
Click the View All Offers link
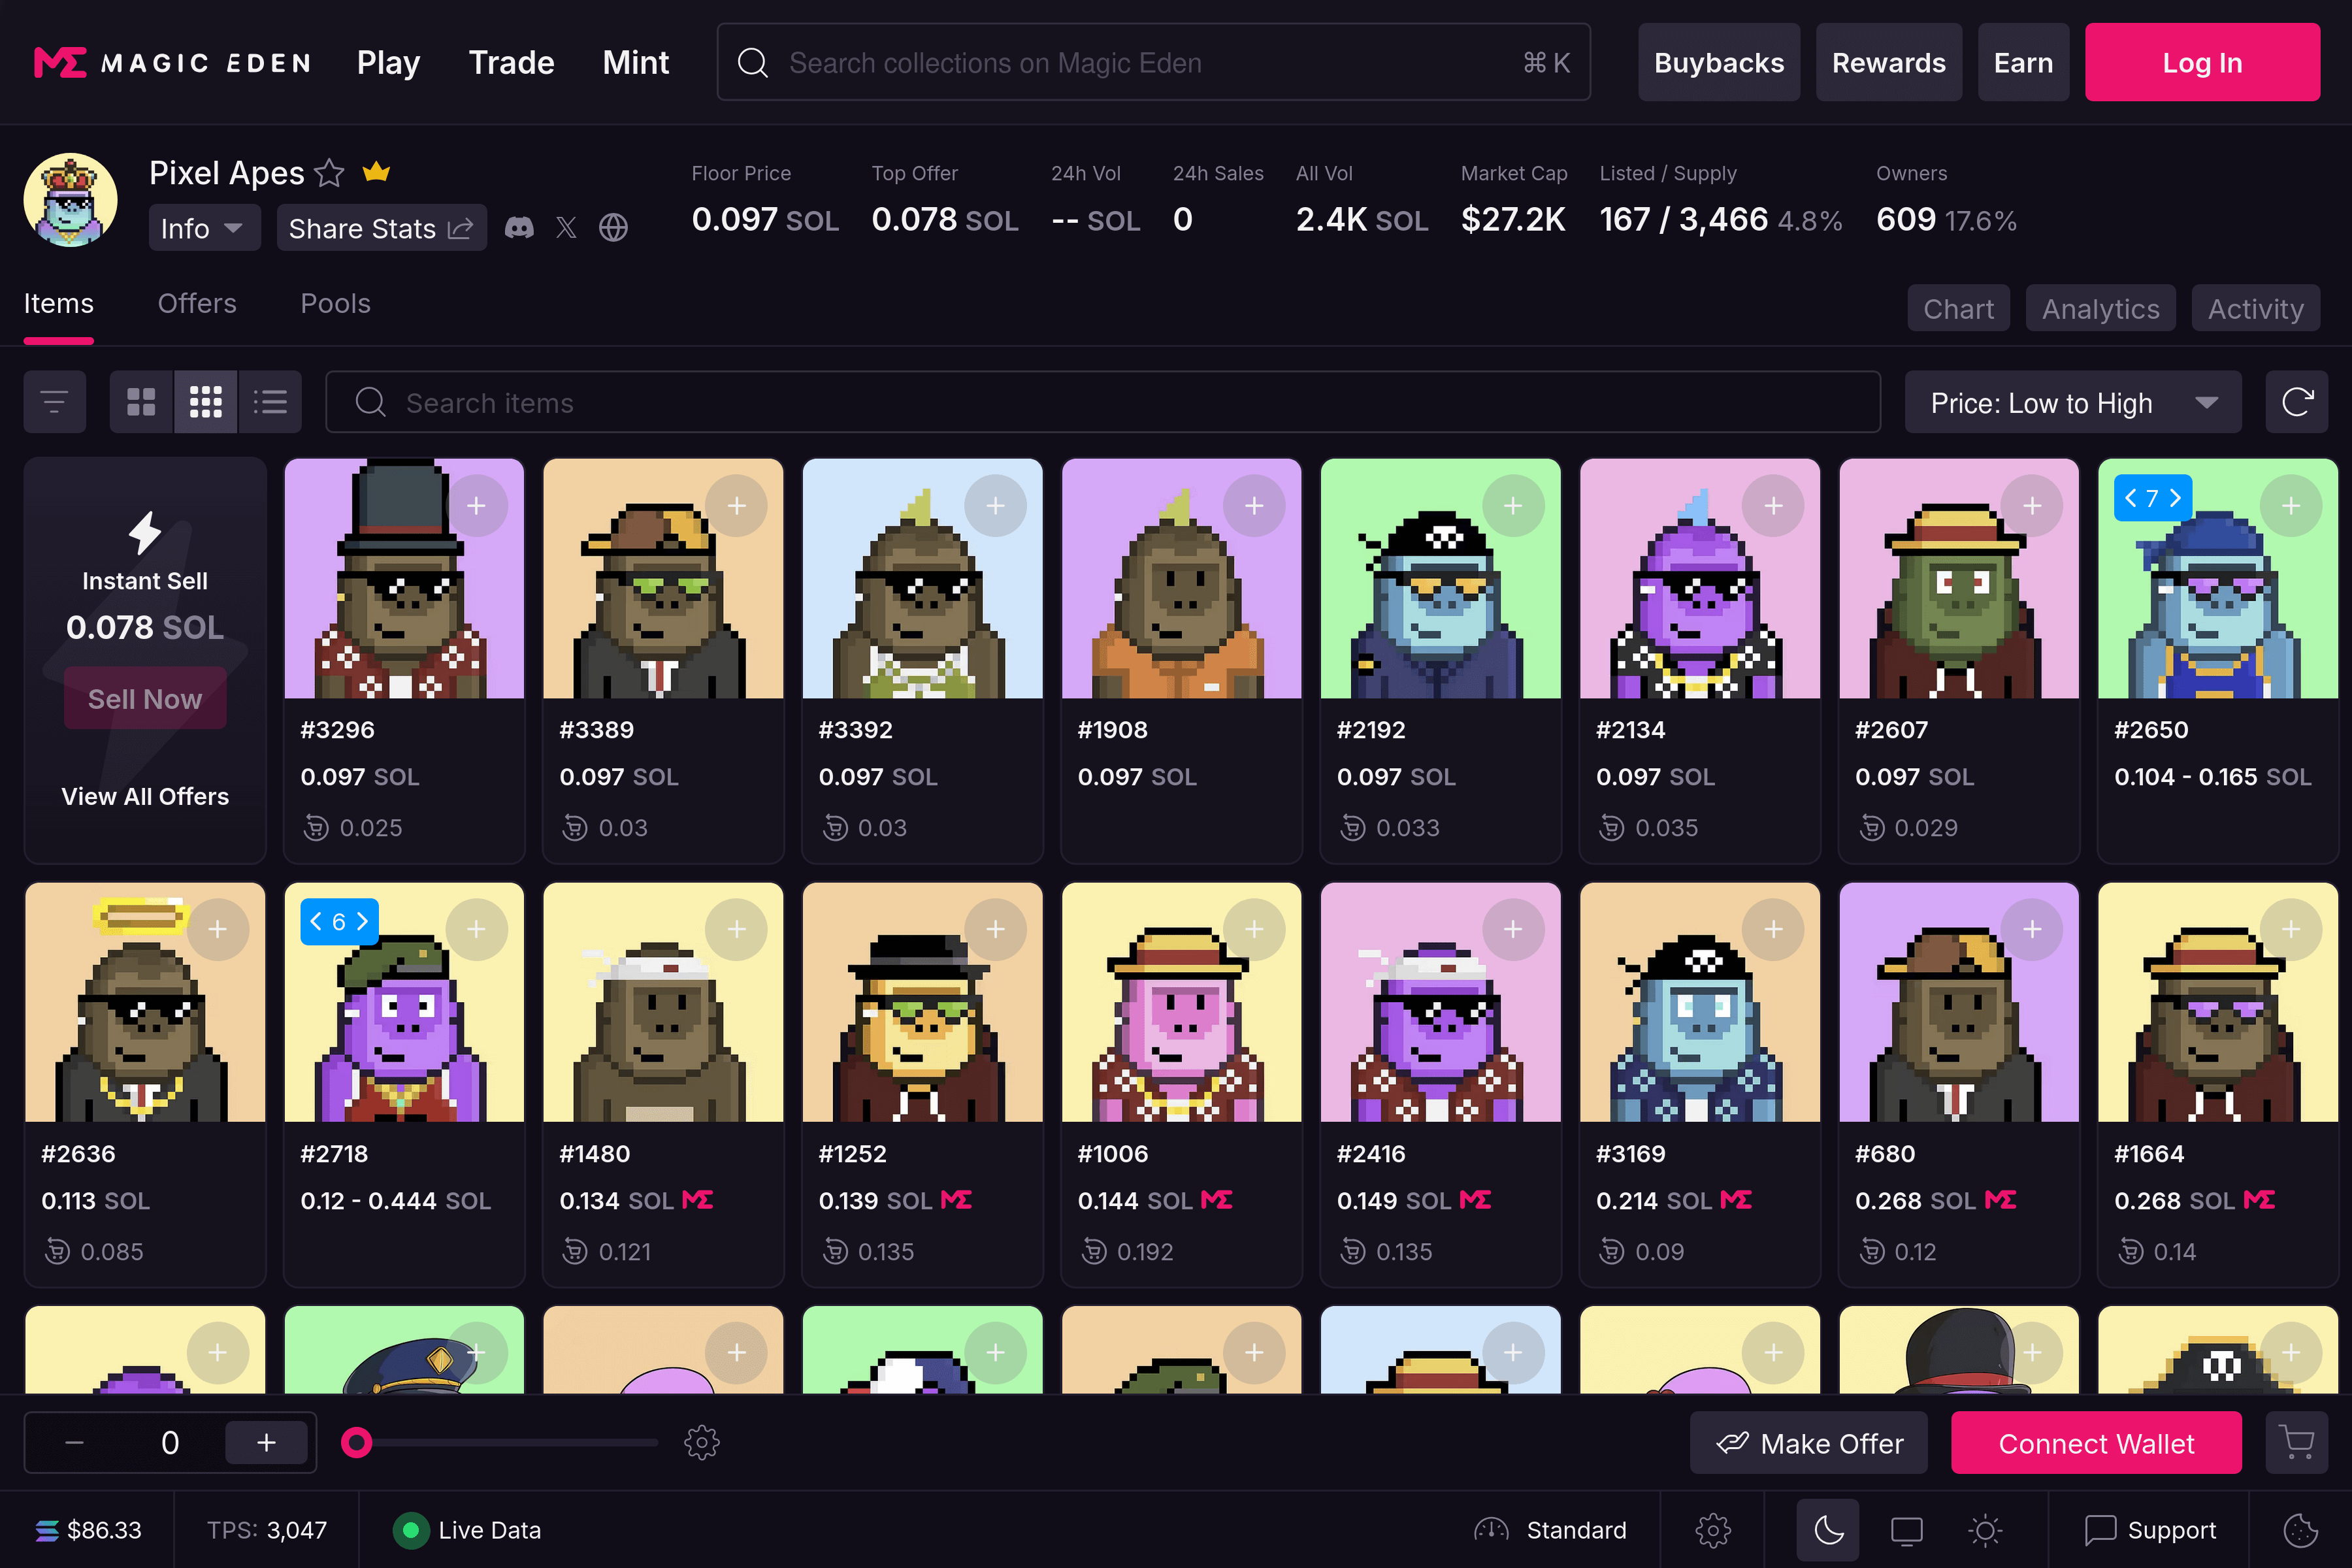click(144, 796)
